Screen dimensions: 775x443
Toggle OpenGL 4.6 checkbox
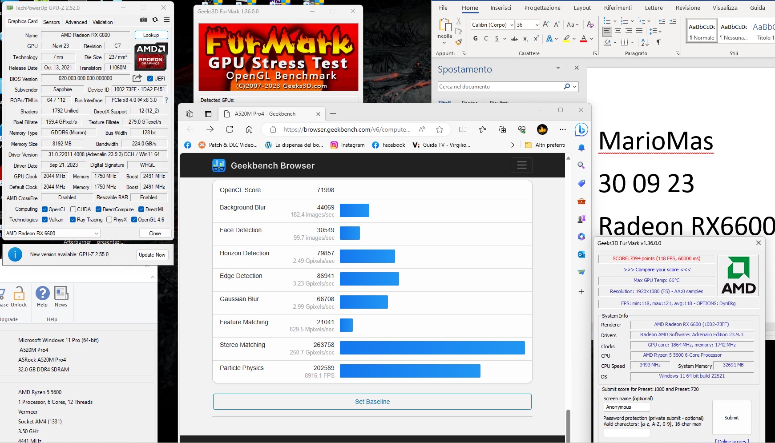click(x=134, y=220)
